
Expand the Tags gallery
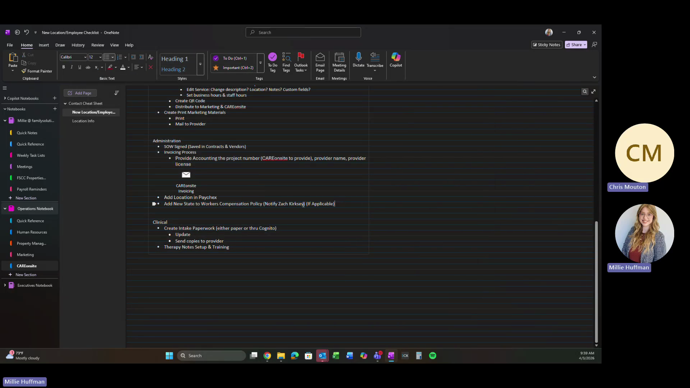pos(261,63)
